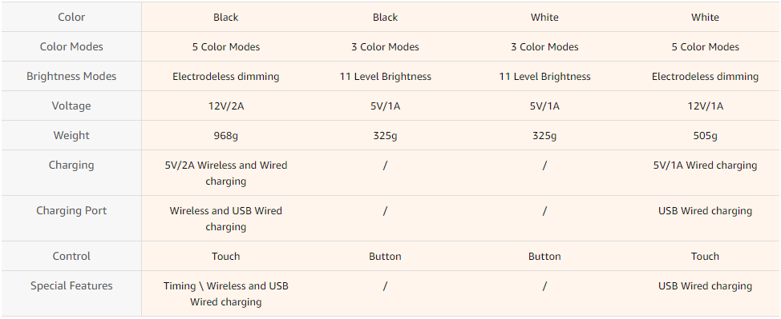
Task: Click the Brightness Modes row label
Action: [71, 76]
